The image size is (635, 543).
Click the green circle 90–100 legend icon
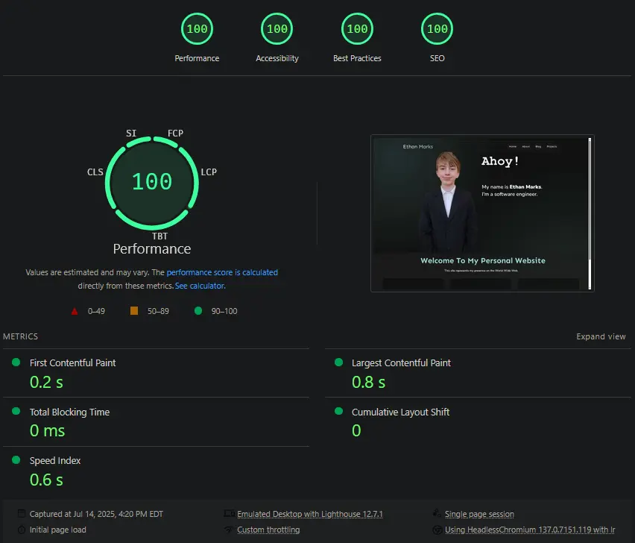[198, 311]
